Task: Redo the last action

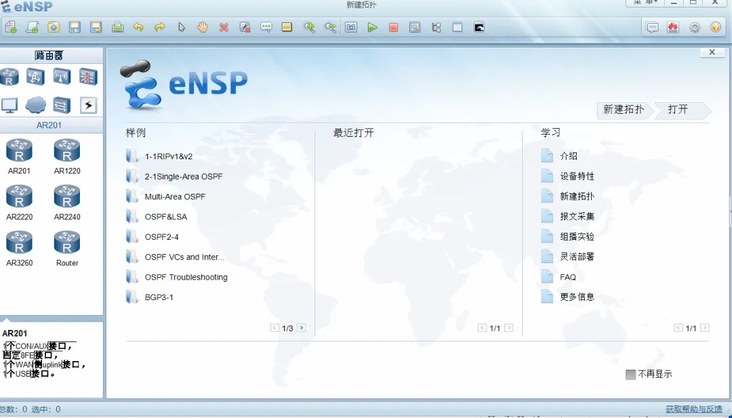Action: tap(160, 27)
